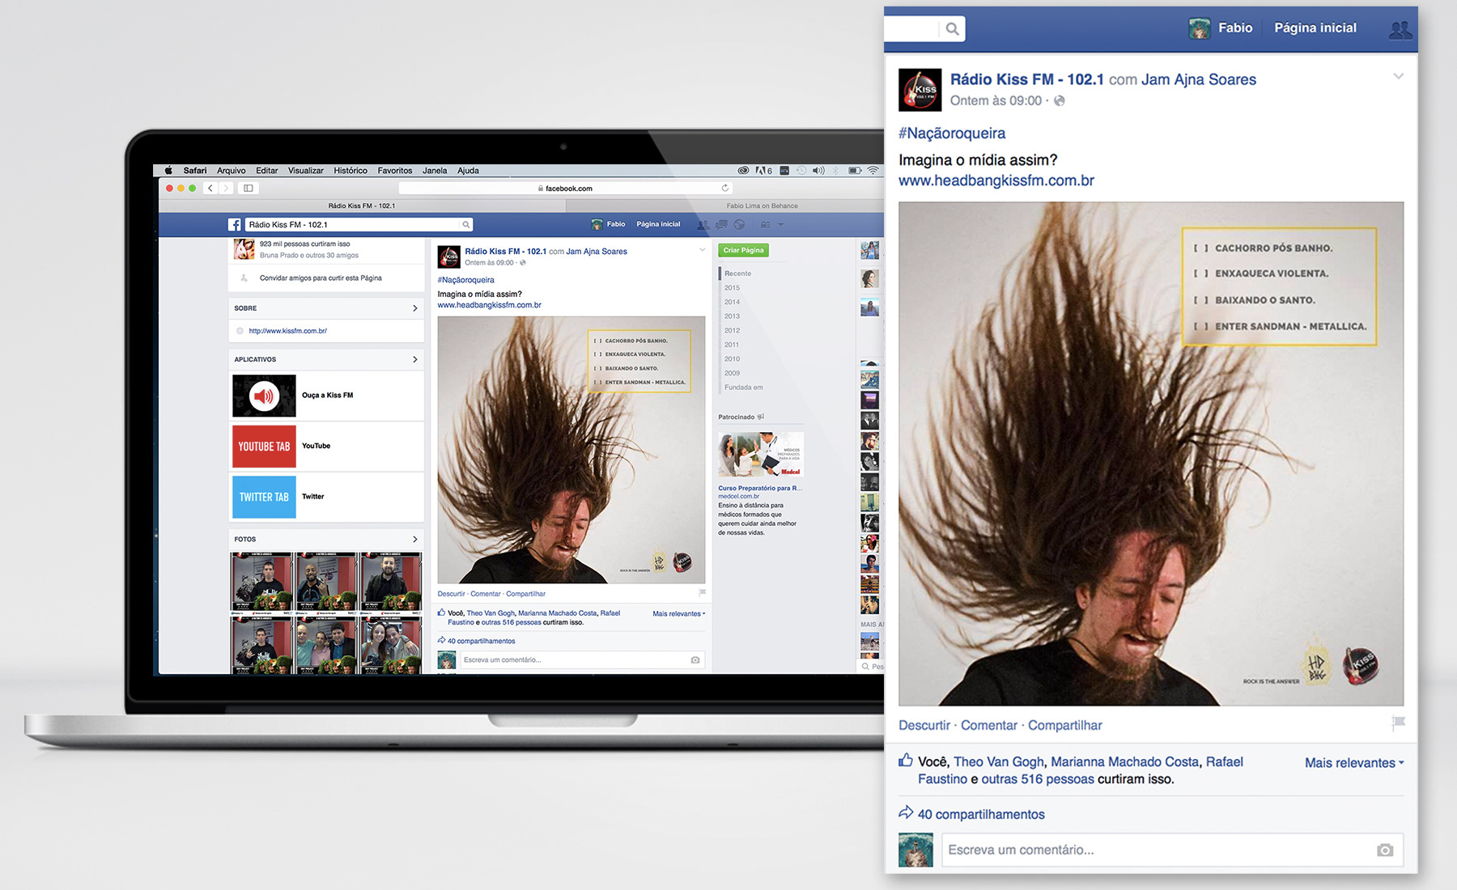The height and width of the screenshot is (890, 1457).
Task: Click Página inicial in the laptop Facebook header
Action: pyautogui.click(x=658, y=224)
